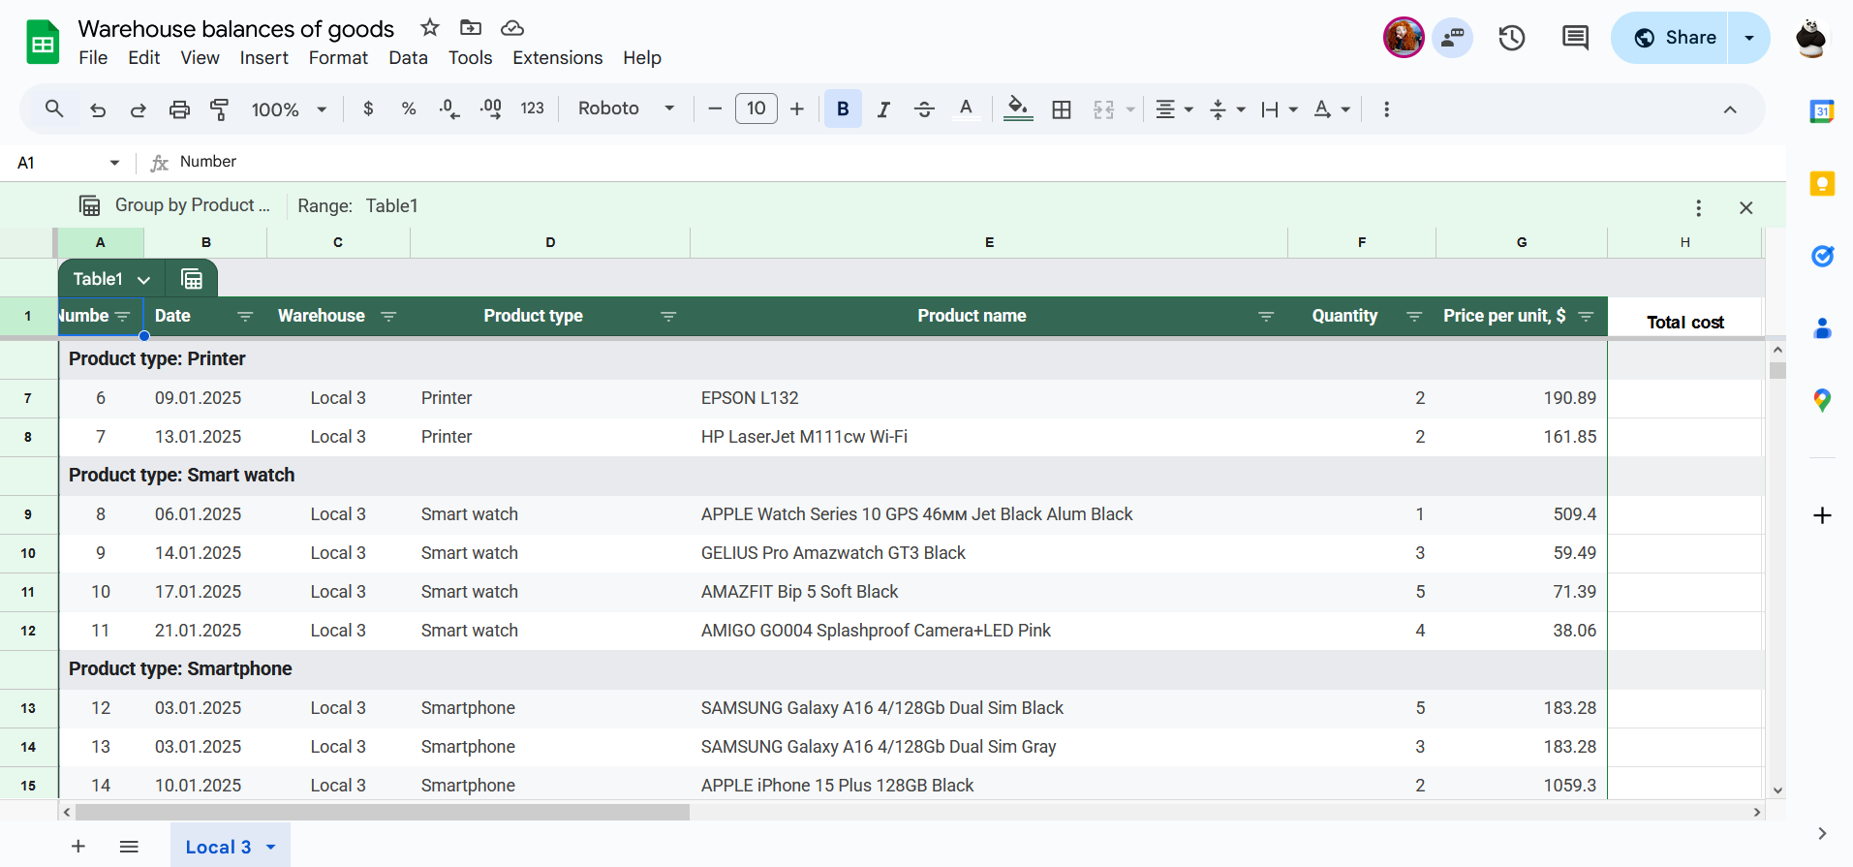Open the Extensions menu

tap(557, 58)
